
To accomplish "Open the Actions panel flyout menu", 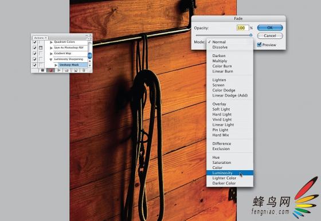I will 89,38.
